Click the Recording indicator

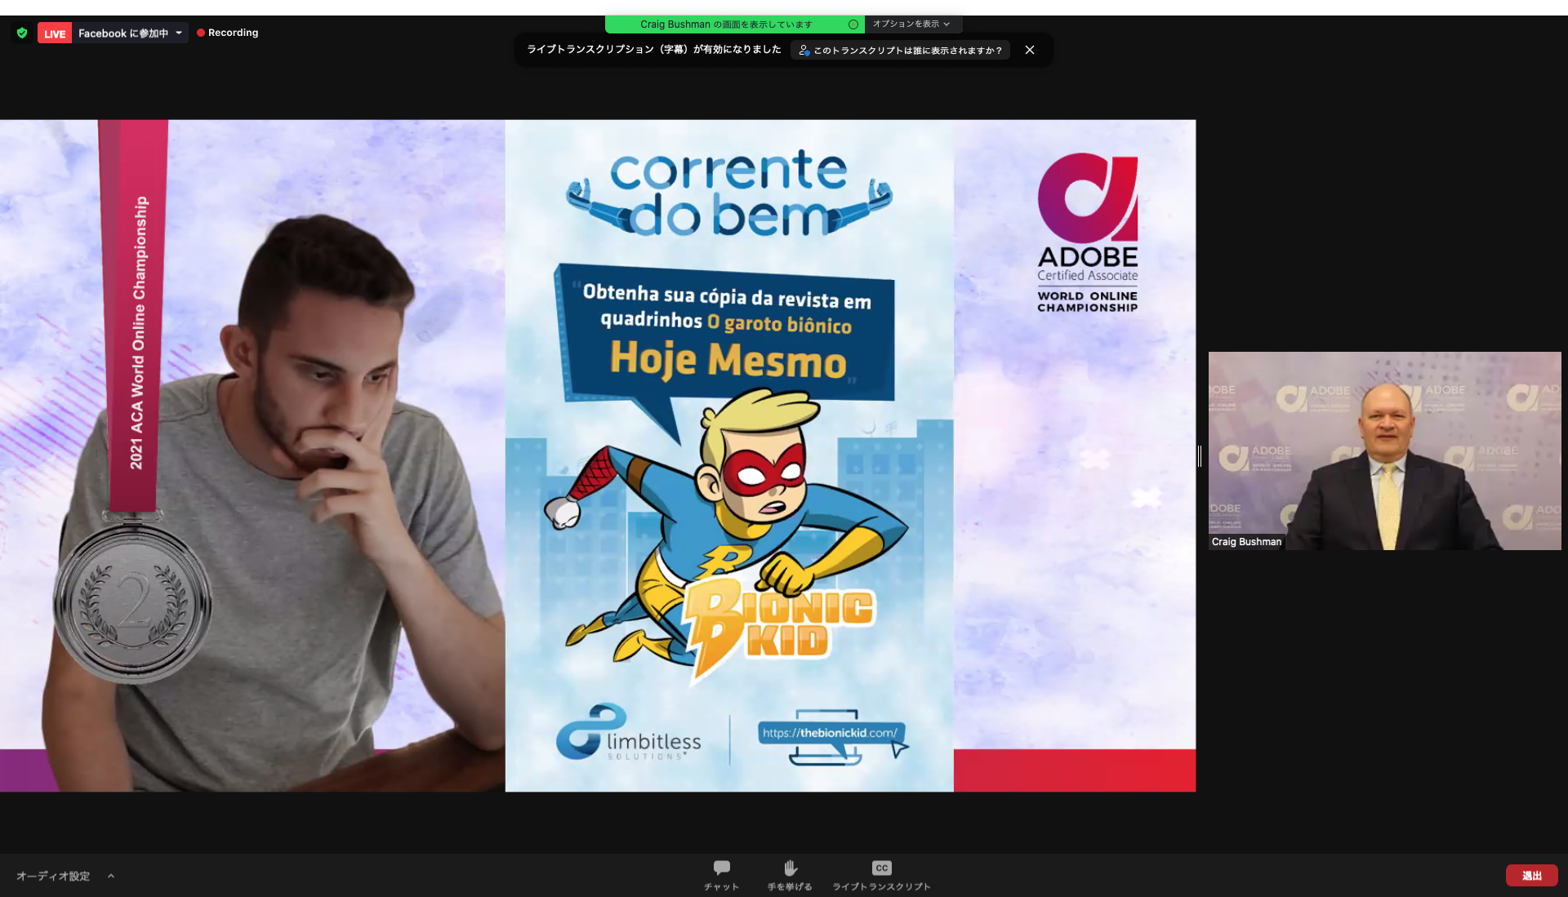point(227,33)
